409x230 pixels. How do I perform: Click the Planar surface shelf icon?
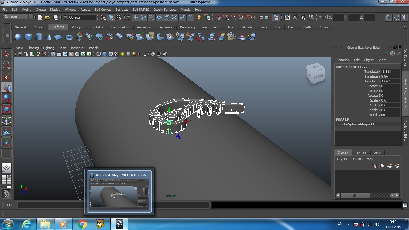tap(99, 37)
